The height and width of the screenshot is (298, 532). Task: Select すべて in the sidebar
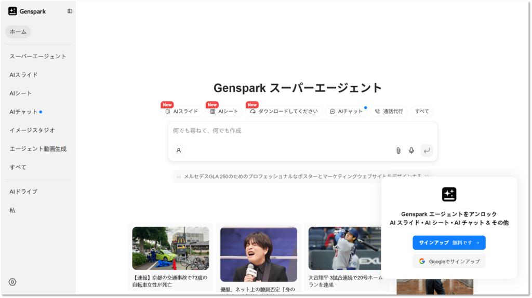[18, 167]
